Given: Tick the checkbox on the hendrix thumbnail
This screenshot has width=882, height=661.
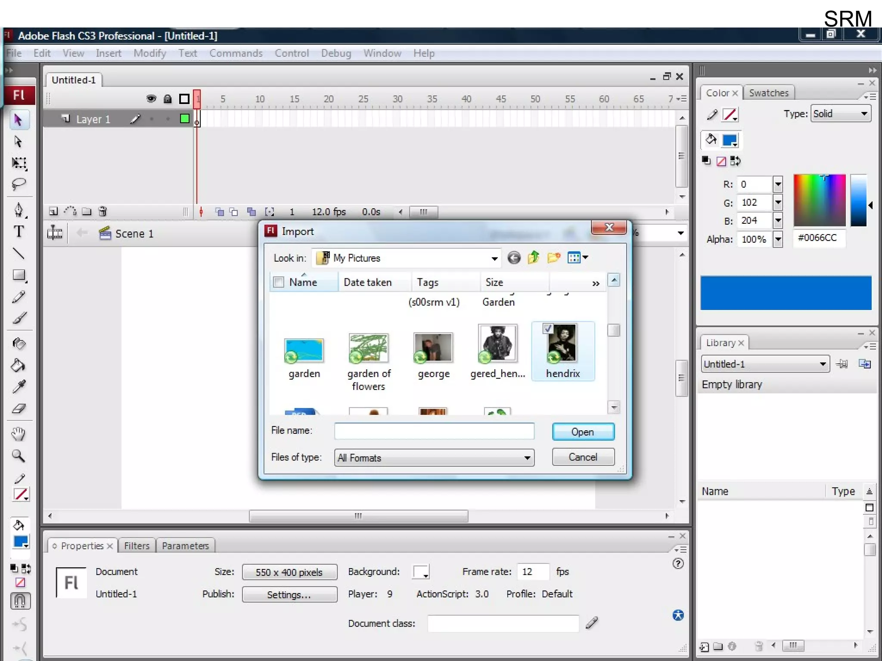Looking at the screenshot, I should coord(548,329).
